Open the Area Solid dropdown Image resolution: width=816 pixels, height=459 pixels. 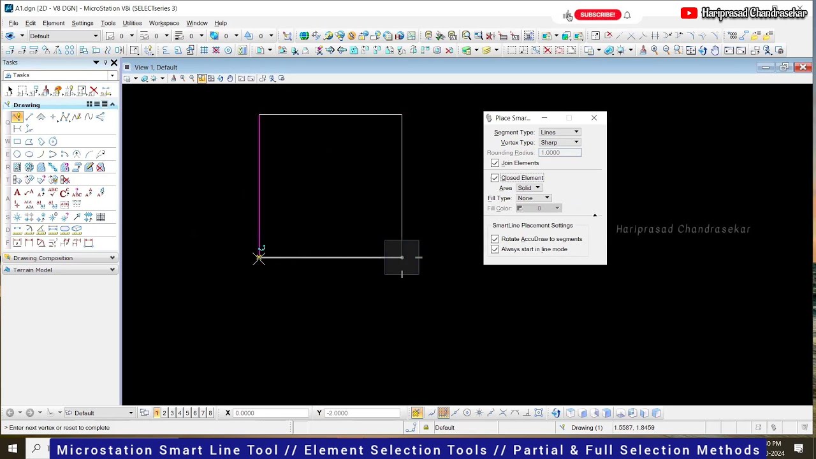[529, 188]
